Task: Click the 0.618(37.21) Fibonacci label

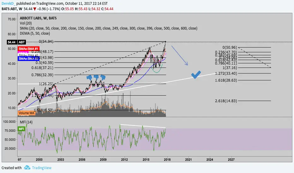Action: [42, 68]
